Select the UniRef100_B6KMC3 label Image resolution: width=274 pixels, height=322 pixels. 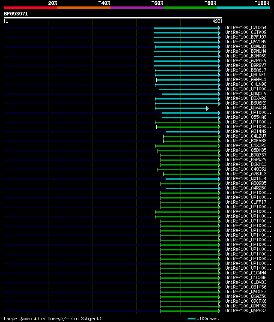click(246, 165)
